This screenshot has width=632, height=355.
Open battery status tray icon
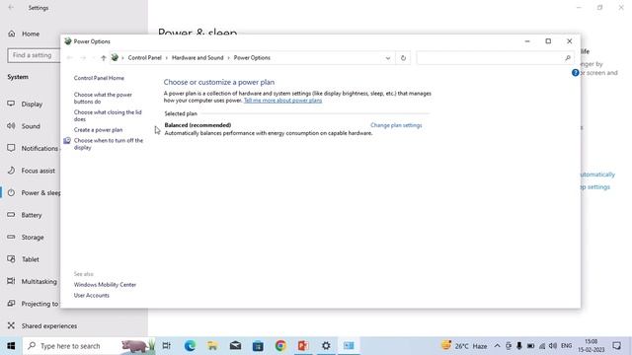tap(531, 346)
